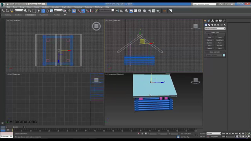Open the Select by Name list icon

[x=30, y=11]
